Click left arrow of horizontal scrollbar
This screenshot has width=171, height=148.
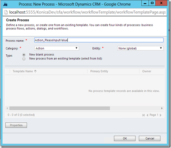[x=7, y=108]
